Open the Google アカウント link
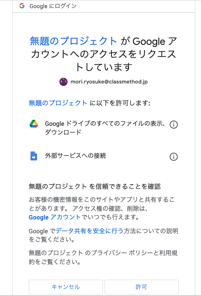The image size is (201, 296). point(55,217)
